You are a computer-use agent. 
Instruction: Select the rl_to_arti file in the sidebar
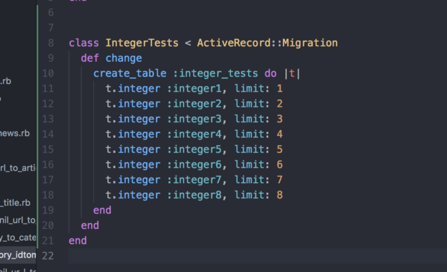(18, 168)
